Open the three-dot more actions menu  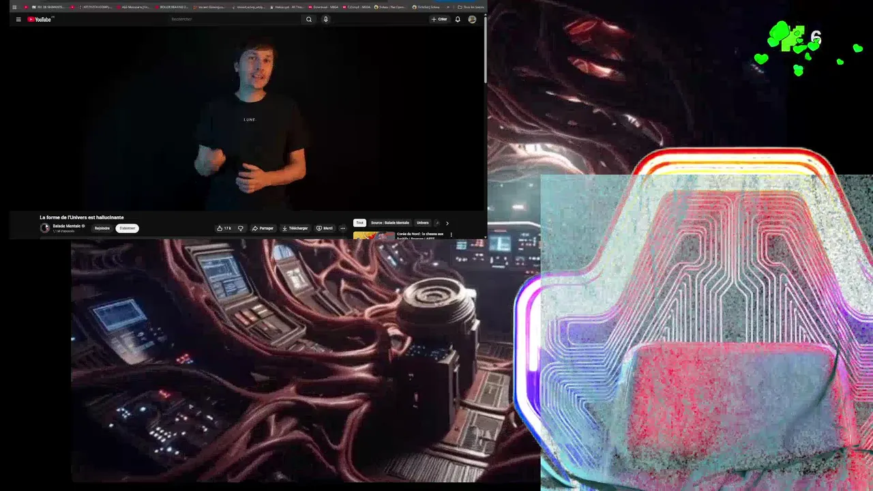(x=342, y=228)
